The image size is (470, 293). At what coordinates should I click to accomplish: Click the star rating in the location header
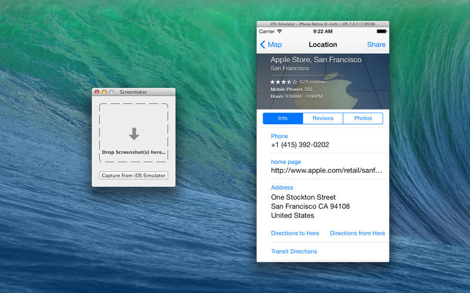point(283,82)
